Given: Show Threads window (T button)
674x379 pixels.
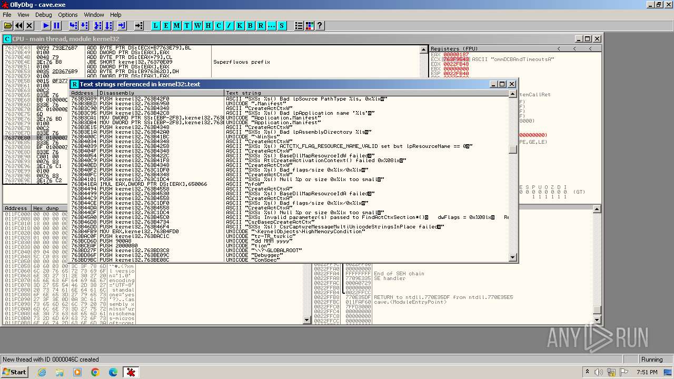Looking at the screenshot, I should (187, 25).
